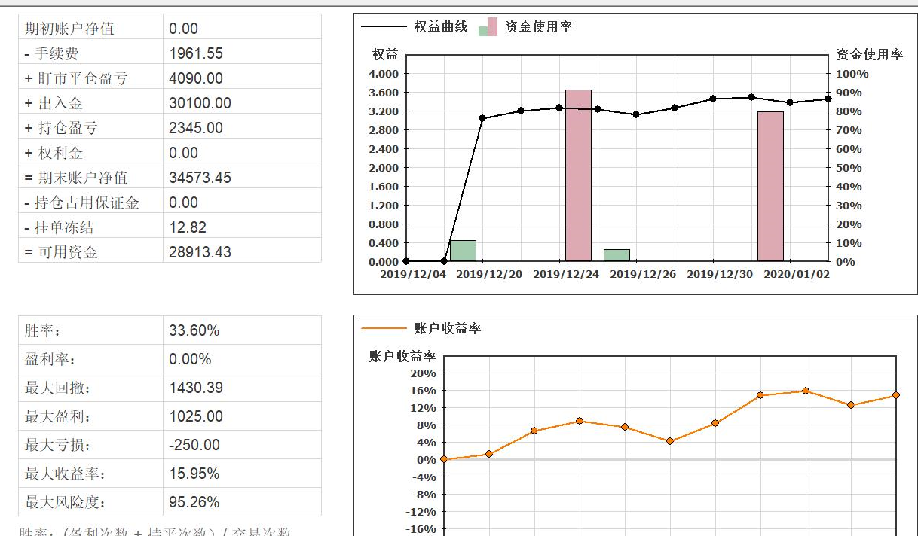
Task: Click the 4.000 label on 权益 axis
Action: [x=384, y=74]
